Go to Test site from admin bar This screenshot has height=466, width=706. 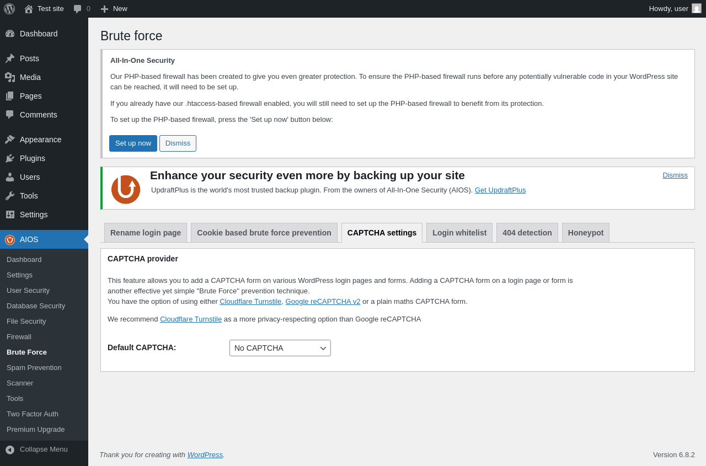pyautogui.click(x=44, y=9)
